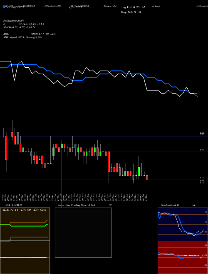The image size is (208, 274).
Task: Click 'ADX signal: SELL Slowing @ 0%' line
Action: coord(22,37)
